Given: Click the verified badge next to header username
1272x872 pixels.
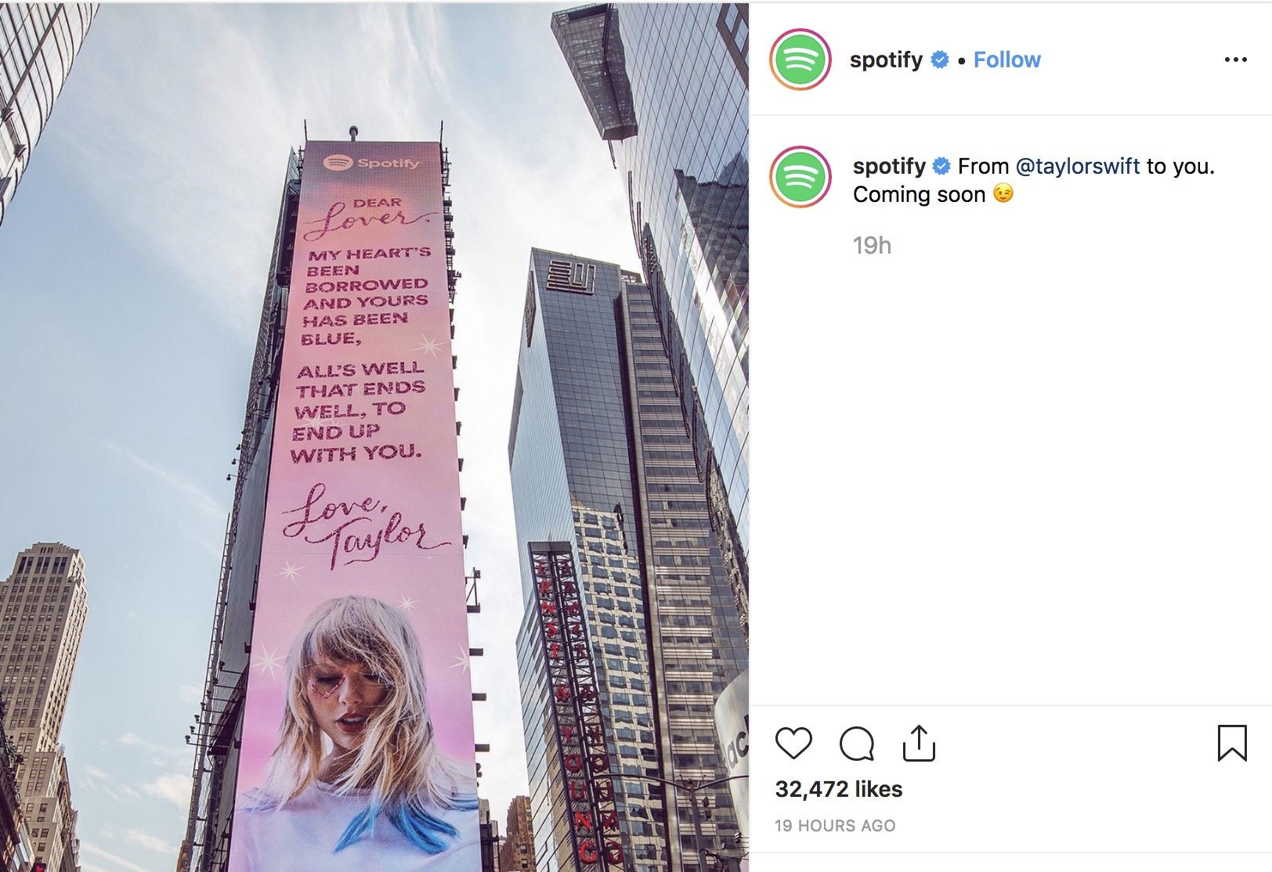Looking at the screenshot, I should (x=940, y=59).
